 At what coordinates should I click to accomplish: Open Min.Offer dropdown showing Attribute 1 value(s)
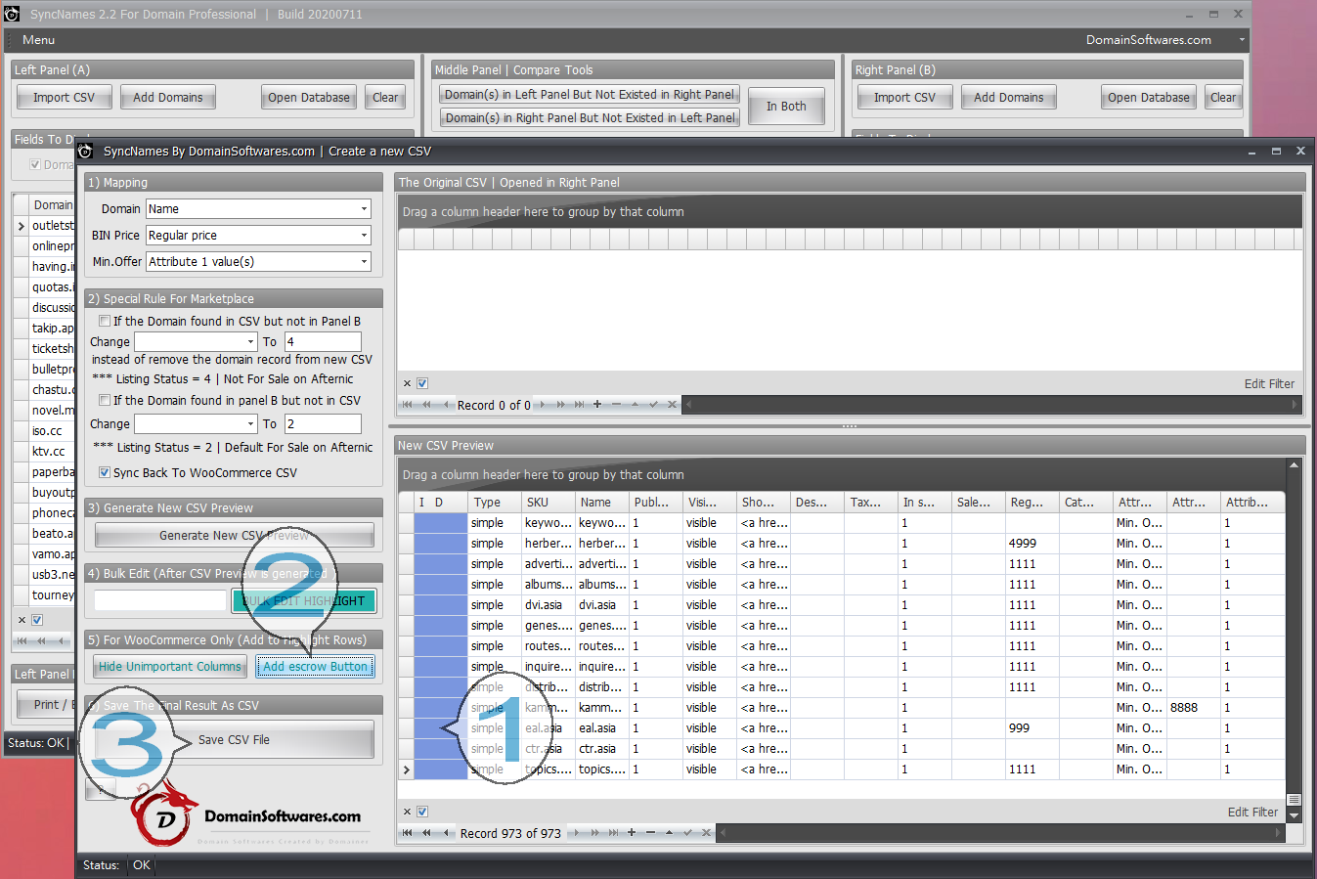click(x=364, y=262)
